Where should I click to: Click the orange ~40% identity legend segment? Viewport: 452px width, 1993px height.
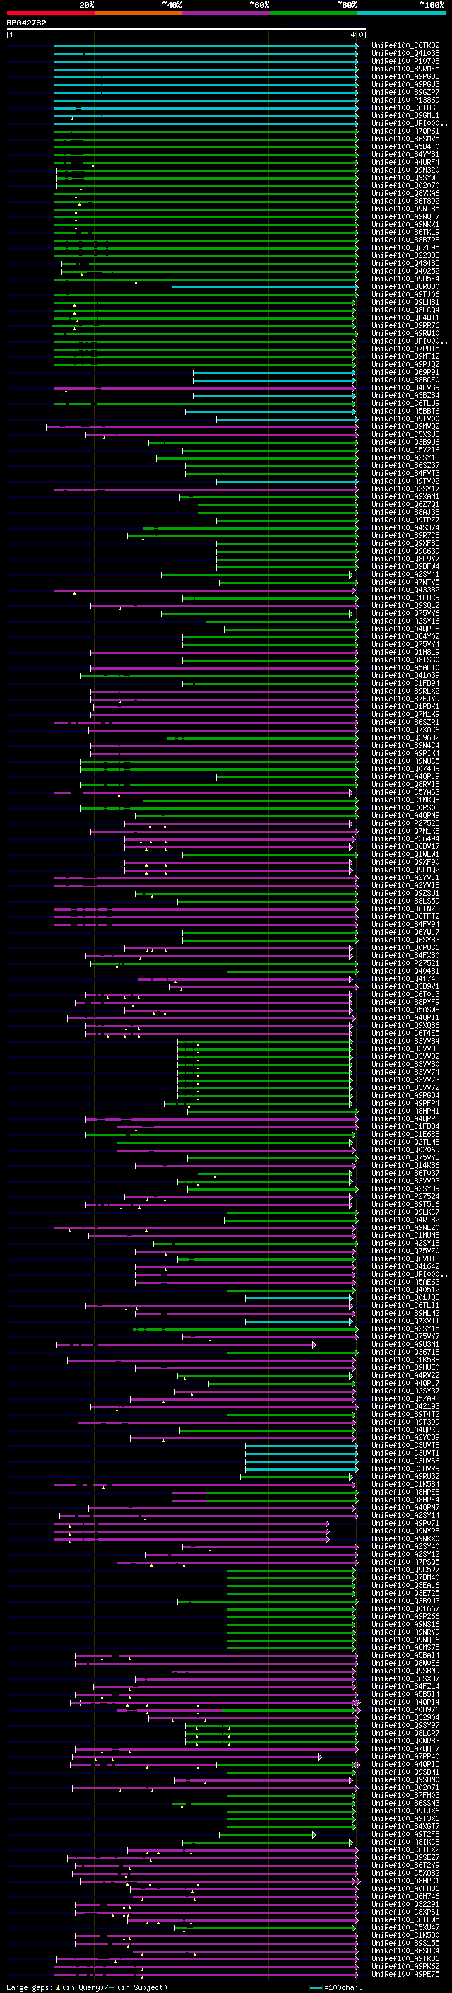tap(138, 13)
